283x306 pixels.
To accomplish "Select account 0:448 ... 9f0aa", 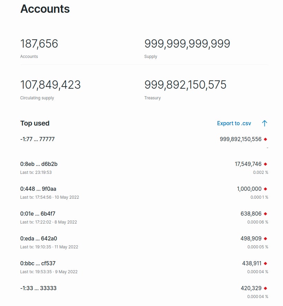I will point(38,189).
